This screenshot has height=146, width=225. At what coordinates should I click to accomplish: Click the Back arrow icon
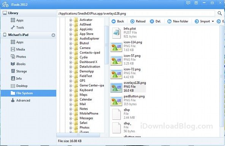114,21
